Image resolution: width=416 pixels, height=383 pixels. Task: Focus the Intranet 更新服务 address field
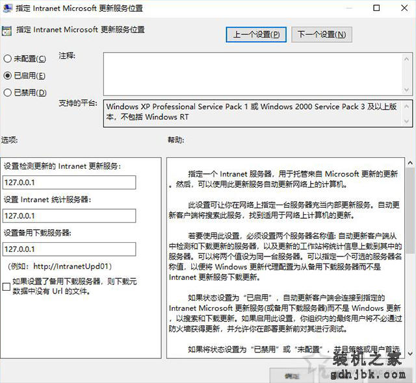click(70, 182)
